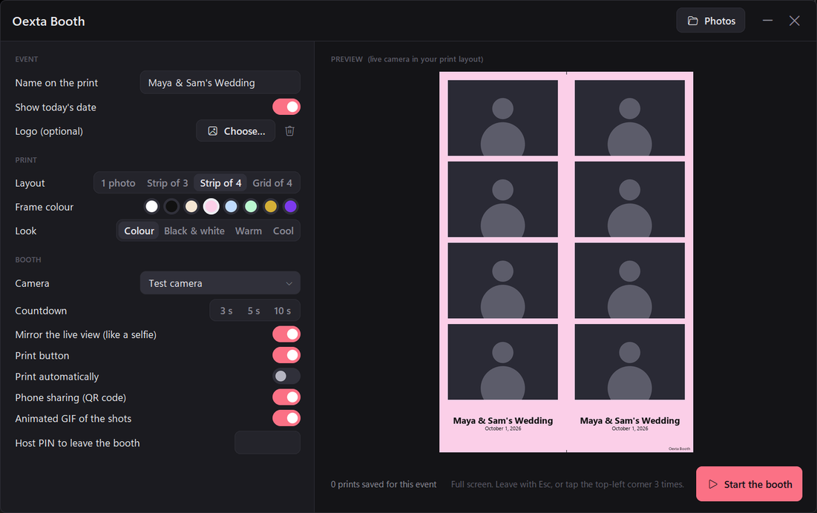Select the Grid of 4 layout
Screen dimensions: 817x513
(272, 183)
